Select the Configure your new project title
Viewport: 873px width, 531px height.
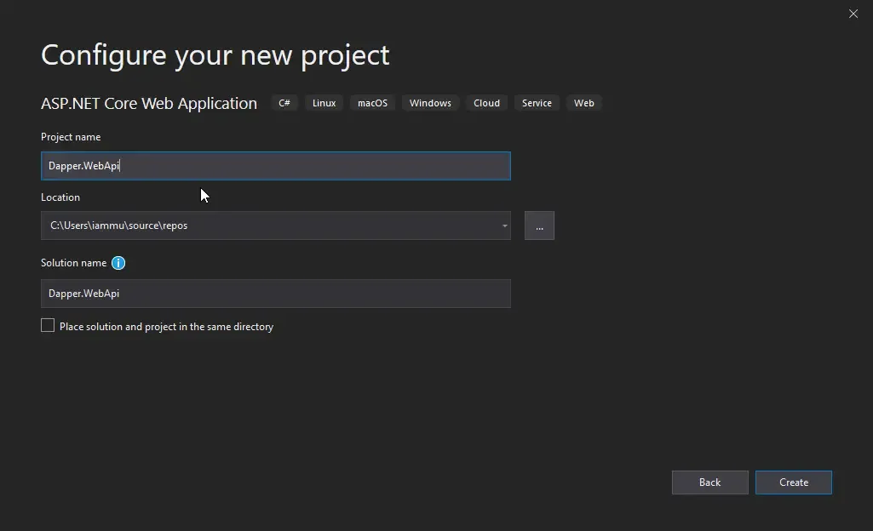tap(215, 55)
